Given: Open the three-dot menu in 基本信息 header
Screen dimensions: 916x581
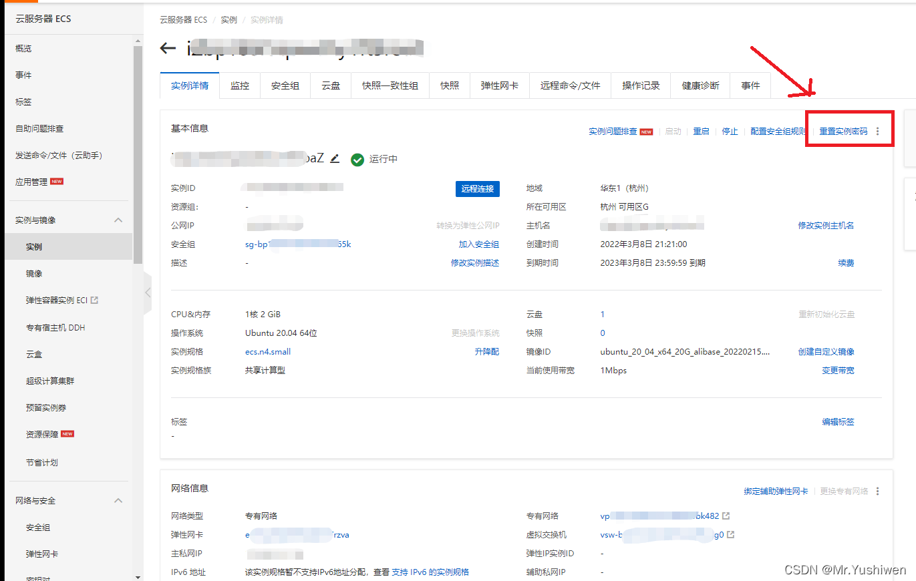Looking at the screenshot, I should click(x=877, y=132).
